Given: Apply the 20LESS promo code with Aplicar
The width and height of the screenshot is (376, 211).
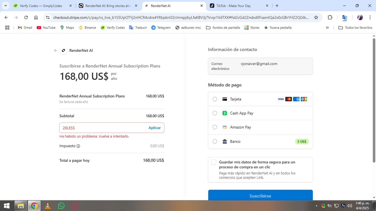Looking at the screenshot, I should click(155, 128).
